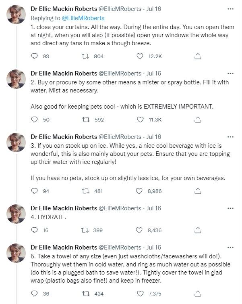Open the Jul 16 timestamp on towel tweet
The width and height of the screenshot is (242, 304).
153,247
